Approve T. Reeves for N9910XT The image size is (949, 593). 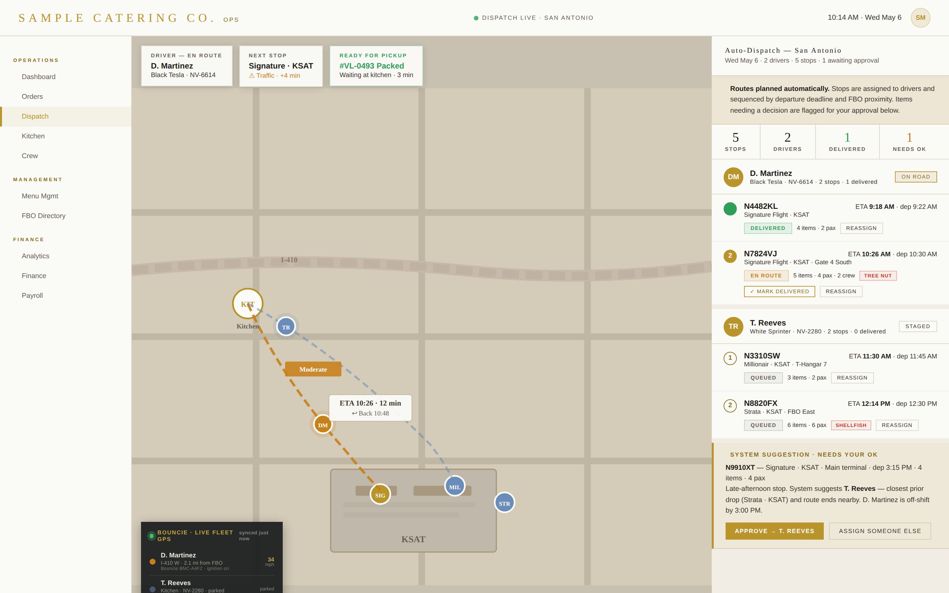(x=774, y=531)
